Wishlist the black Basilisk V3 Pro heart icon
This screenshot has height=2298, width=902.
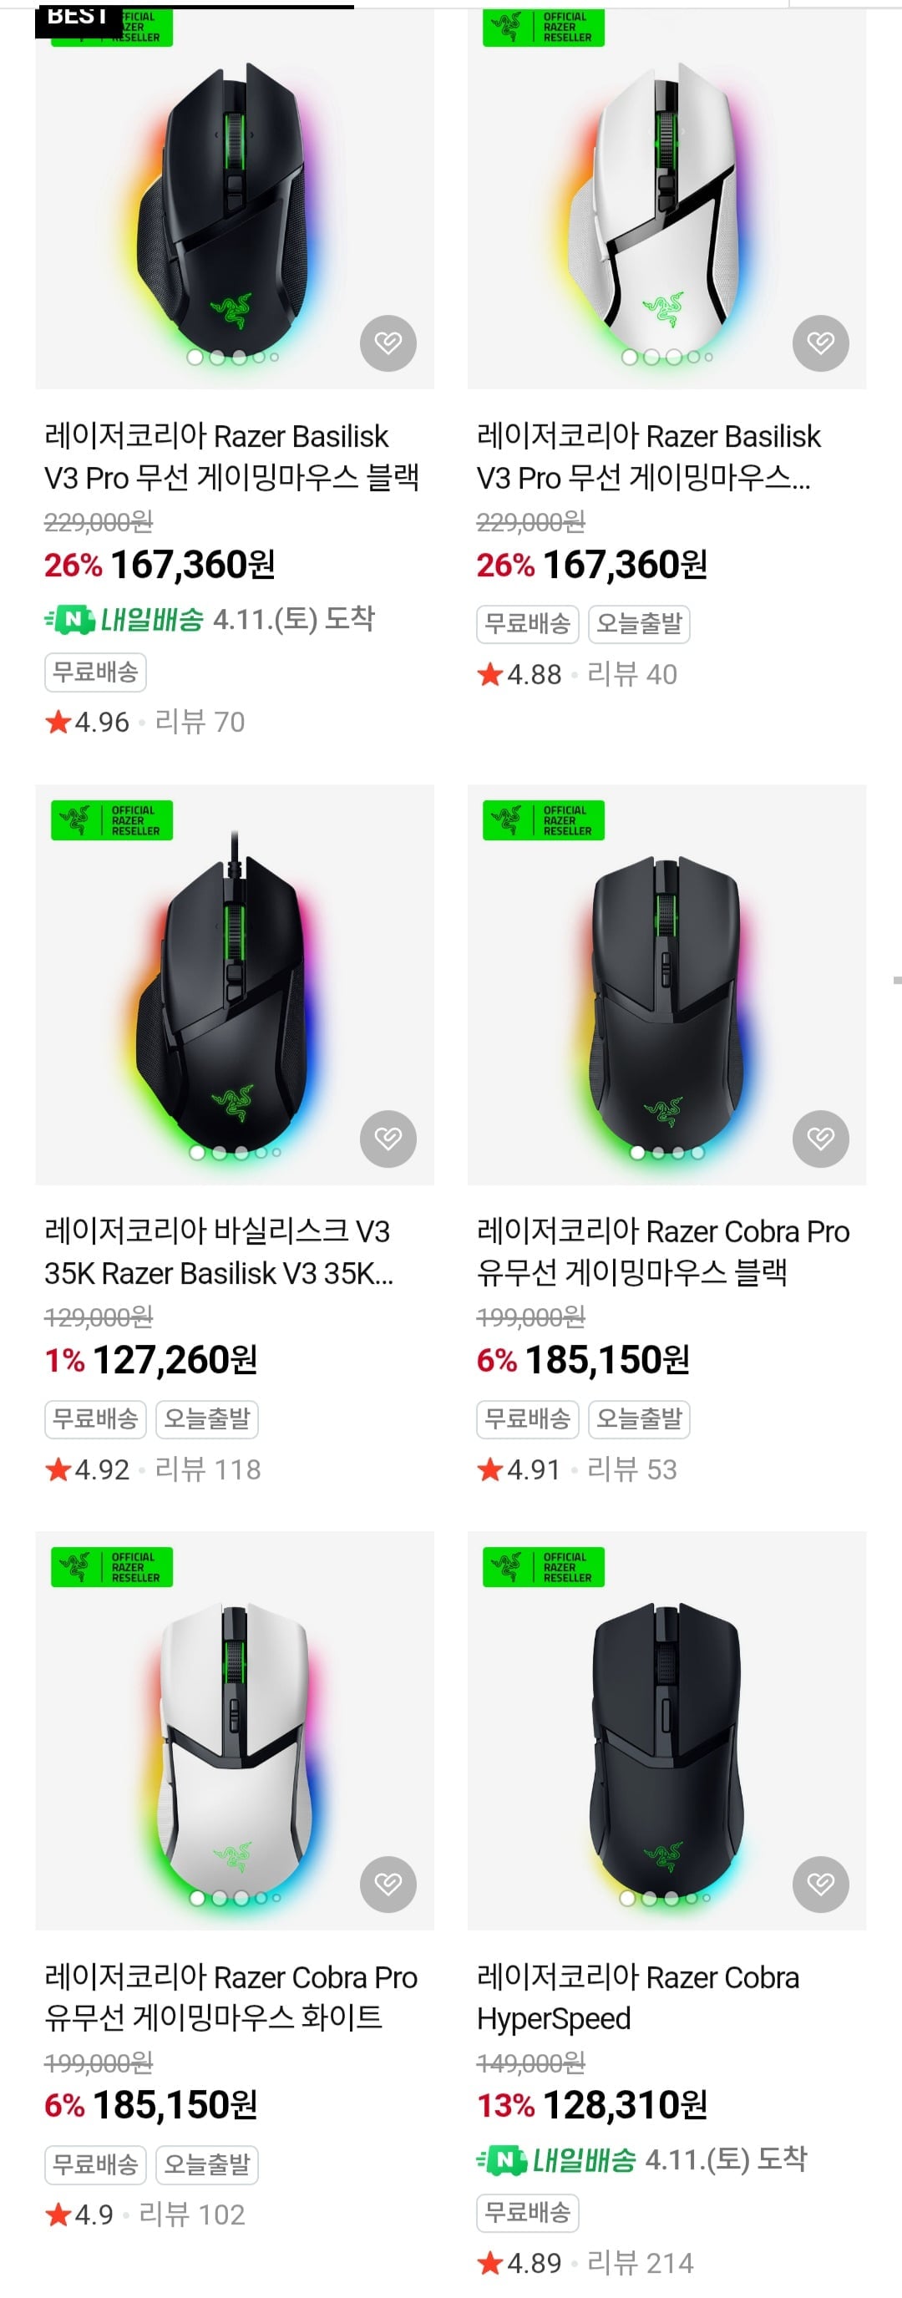[x=388, y=342]
